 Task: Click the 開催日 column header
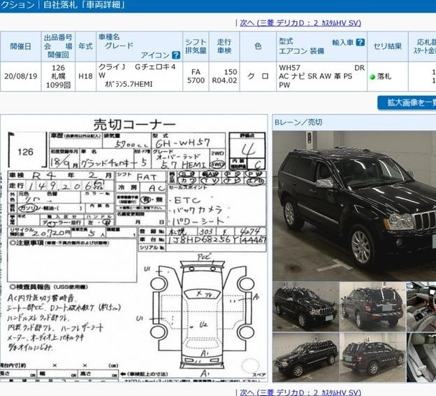pos(20,46)
